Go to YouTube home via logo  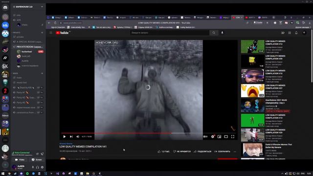pos(63,33)
